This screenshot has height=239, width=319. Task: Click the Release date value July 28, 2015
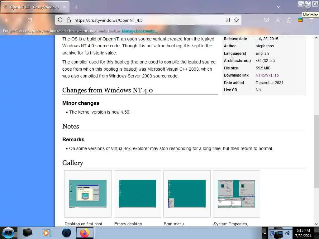tap(267, 39)
